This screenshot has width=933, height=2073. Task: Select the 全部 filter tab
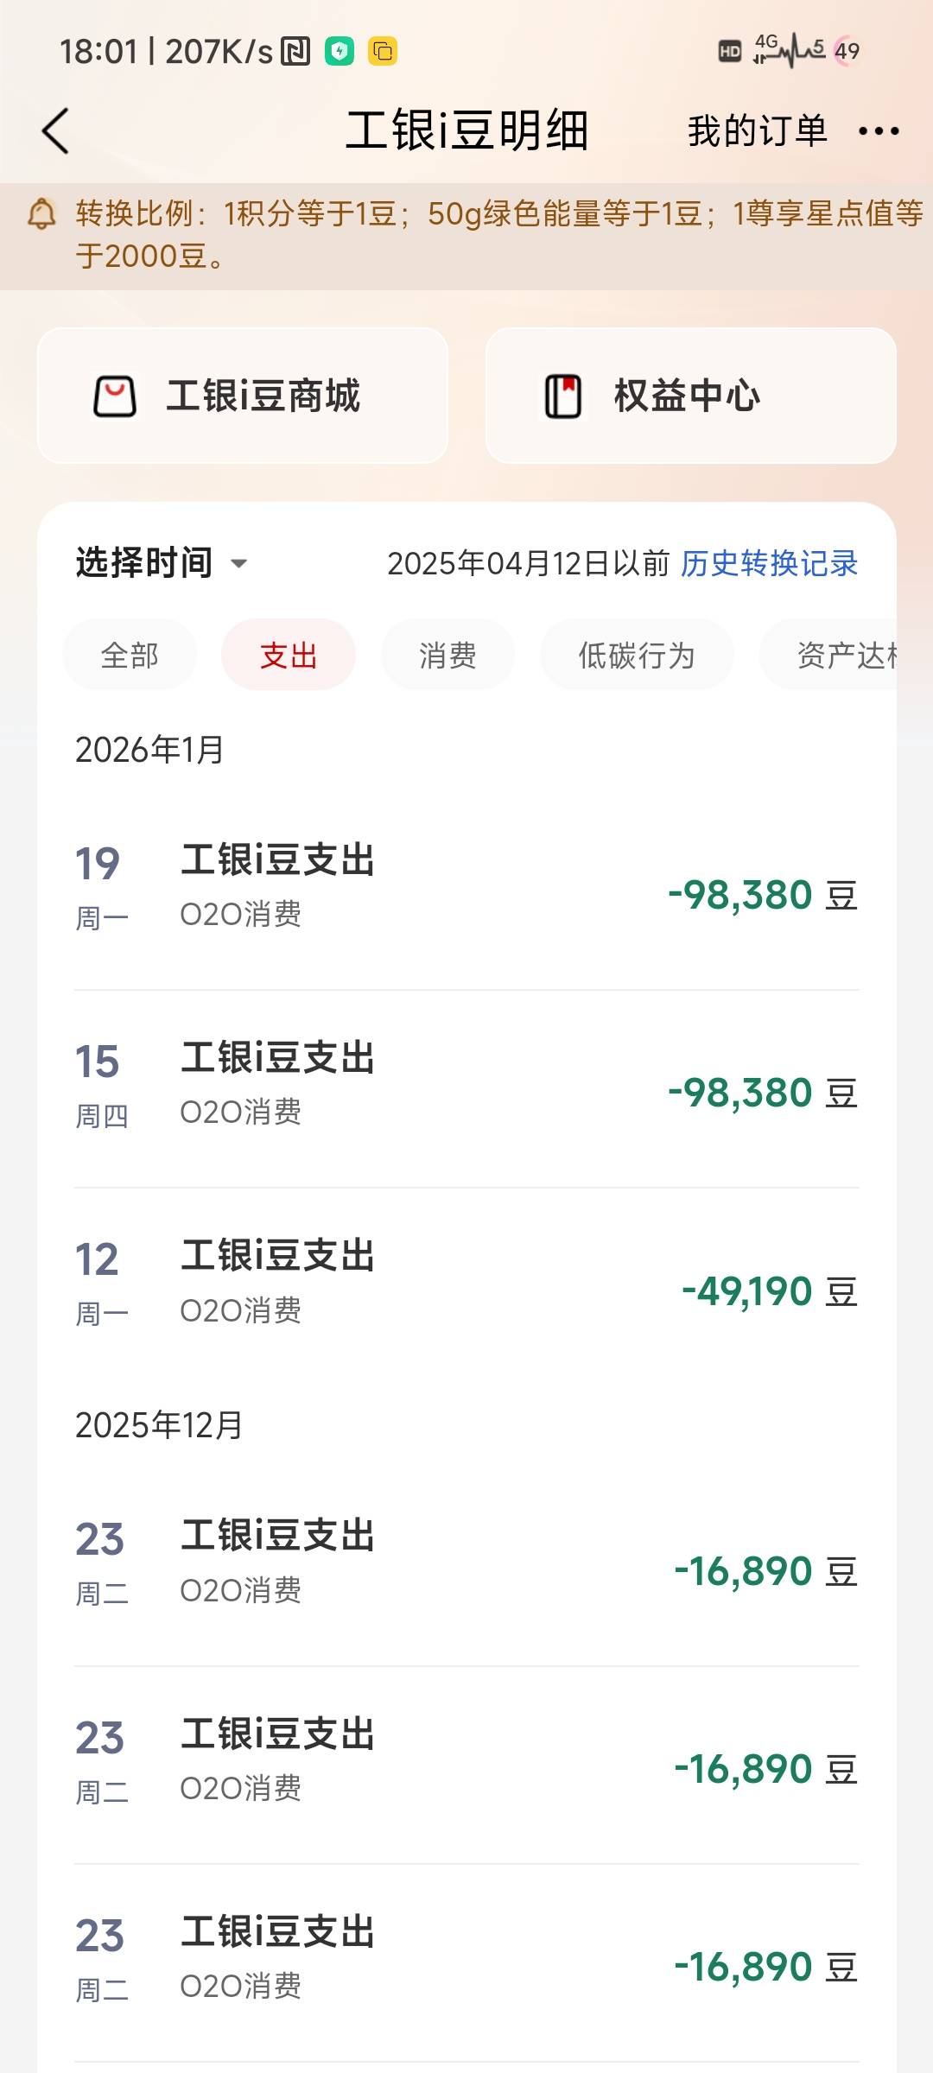(130, 656)
